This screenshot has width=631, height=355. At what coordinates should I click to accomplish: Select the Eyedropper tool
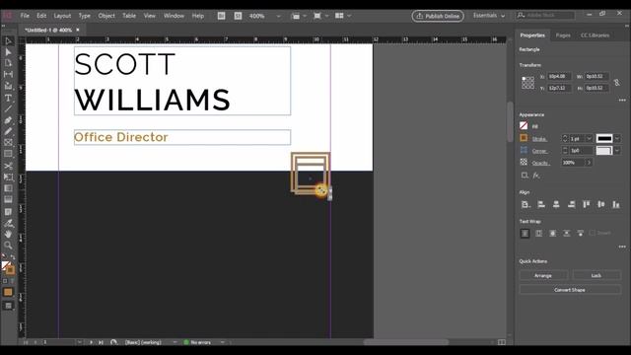[x=8, y=223]
